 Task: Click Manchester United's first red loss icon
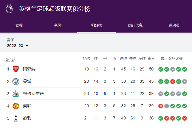(x=160, y=106)
